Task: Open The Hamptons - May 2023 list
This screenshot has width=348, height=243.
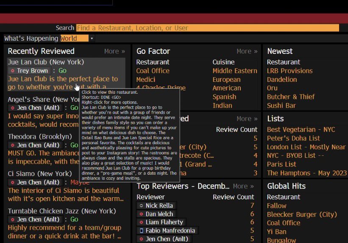Action: click(307, 173)
